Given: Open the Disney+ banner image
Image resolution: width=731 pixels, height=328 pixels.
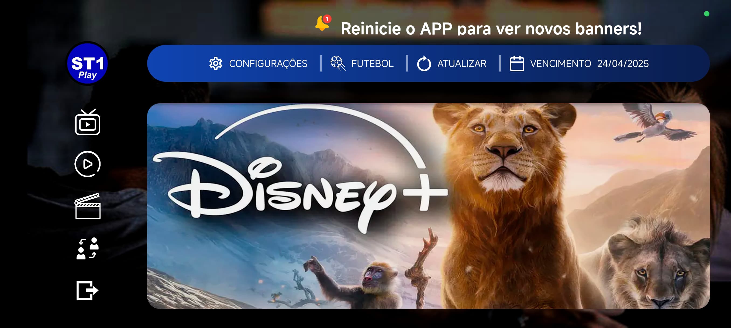Looking at the screenshot, I should pos(428,206).
